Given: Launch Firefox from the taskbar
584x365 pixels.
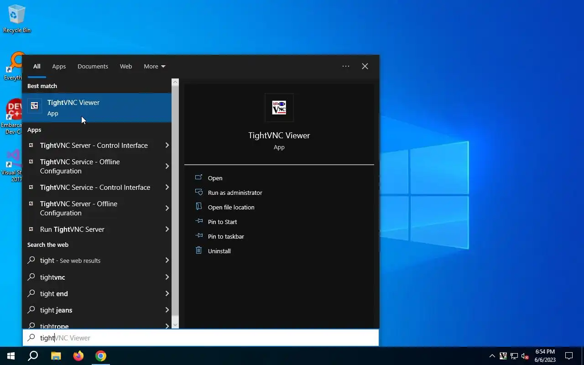Looking at the screenshot, I should [x=78, y=356].
